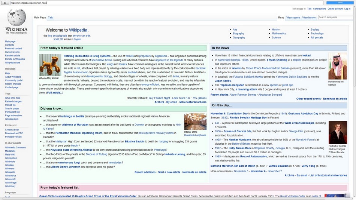Click Nominate an article under In the news
The image size is (356, 200).
tap(335, 99)
